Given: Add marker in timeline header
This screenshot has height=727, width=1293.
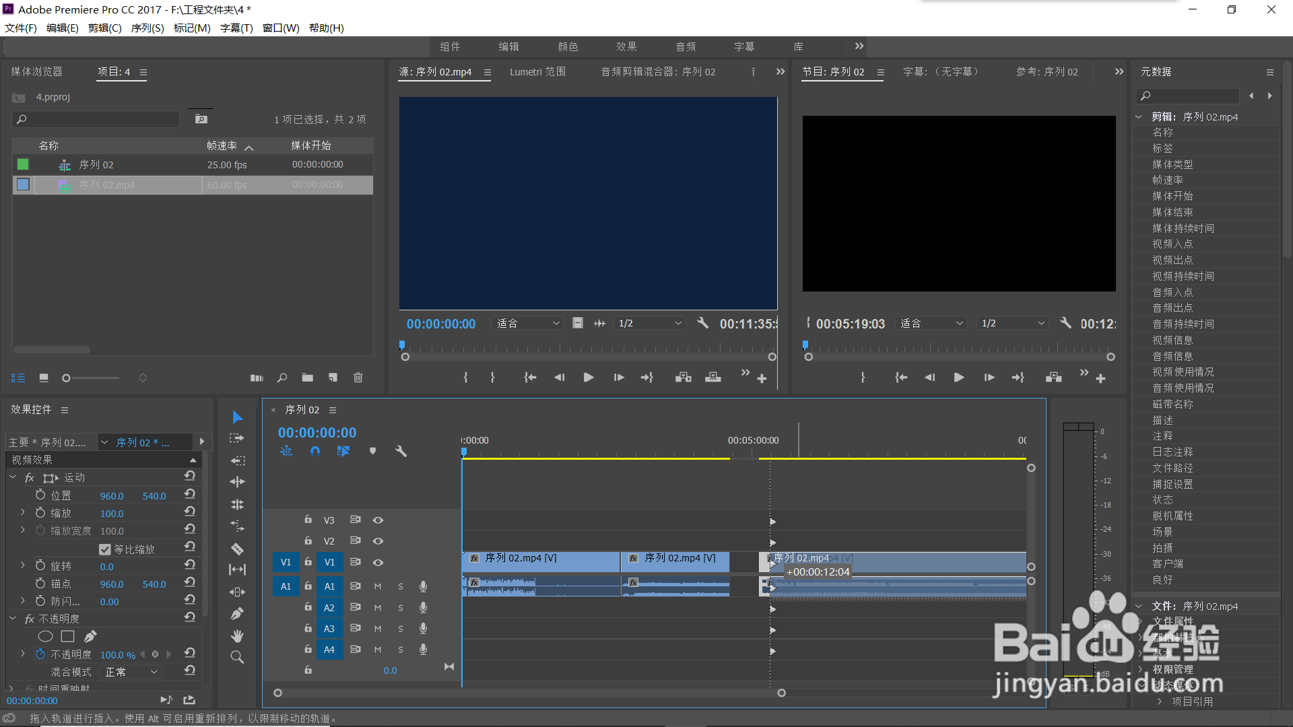Looking at the screenshot, I should tap(372, 451).
